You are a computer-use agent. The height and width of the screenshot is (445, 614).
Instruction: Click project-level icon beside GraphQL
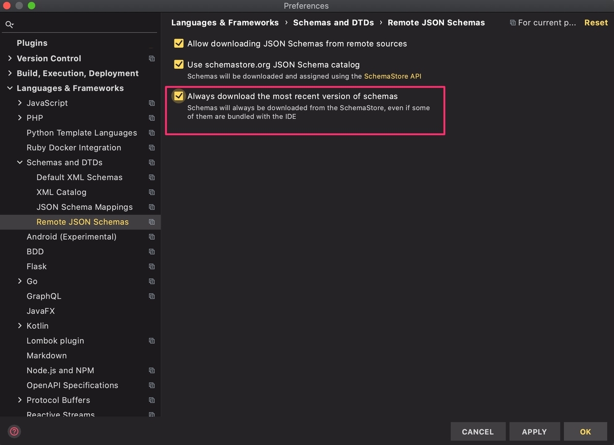(151, 296)
